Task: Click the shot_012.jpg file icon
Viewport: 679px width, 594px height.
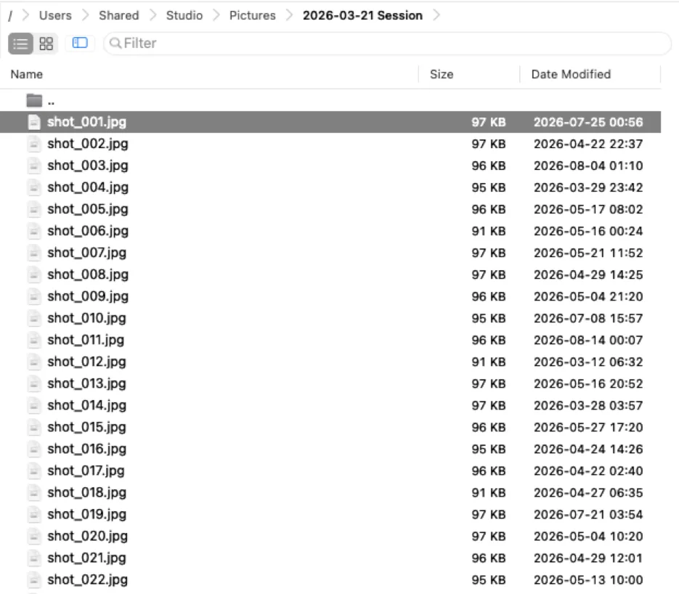Action: coord(34,362)
